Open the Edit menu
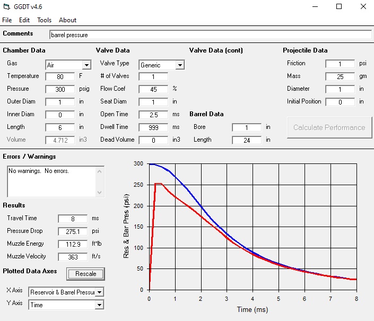Viewport: 374px width, 321px height. [24, 20]
